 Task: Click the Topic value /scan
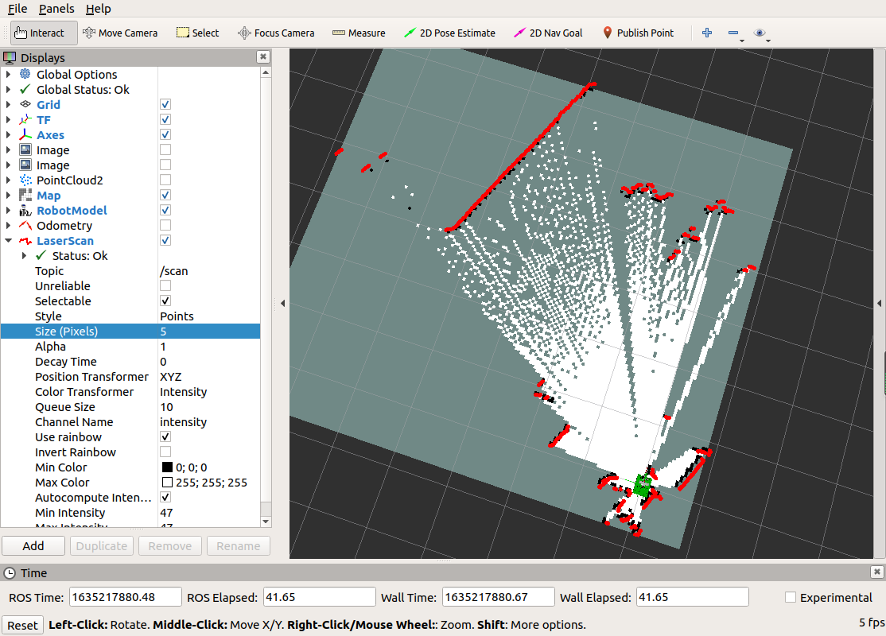point(173,271)
